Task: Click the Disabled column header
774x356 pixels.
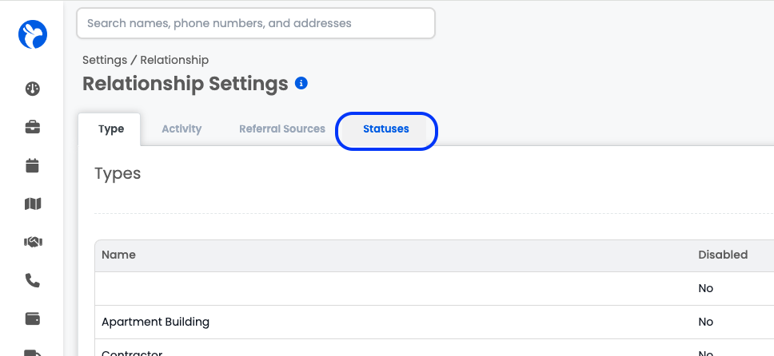Action: pos(723,255)
